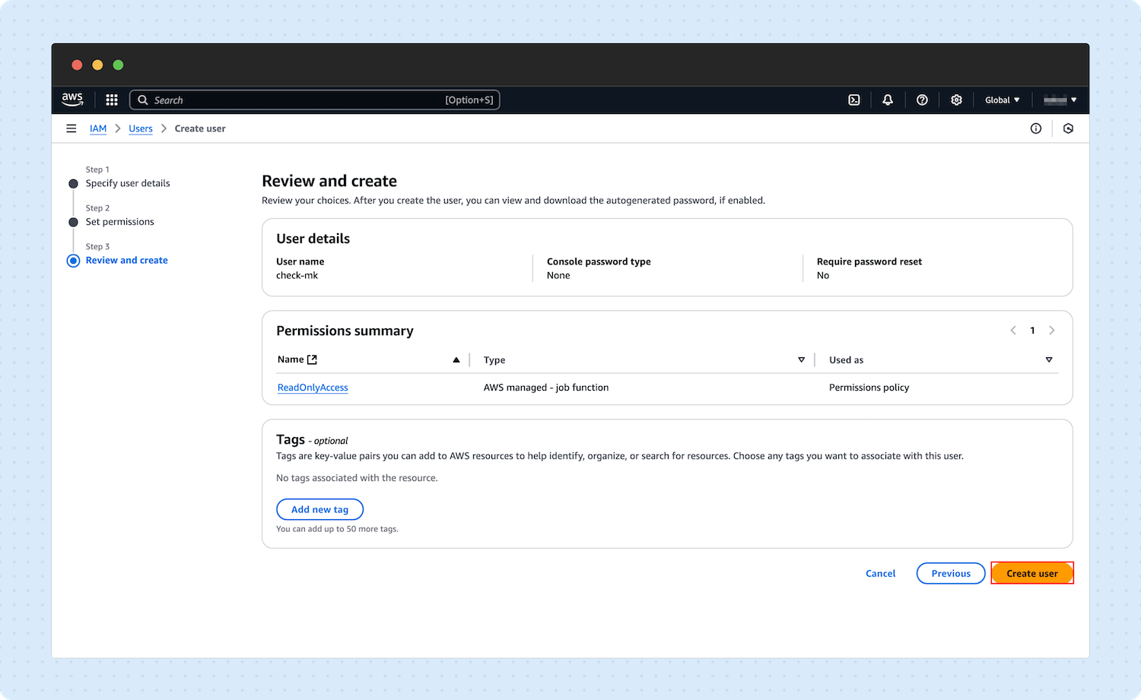Open the ReadOnlyAccess policy link
The height and width of the screenshot is (700, 1141).
pos(313,388)
